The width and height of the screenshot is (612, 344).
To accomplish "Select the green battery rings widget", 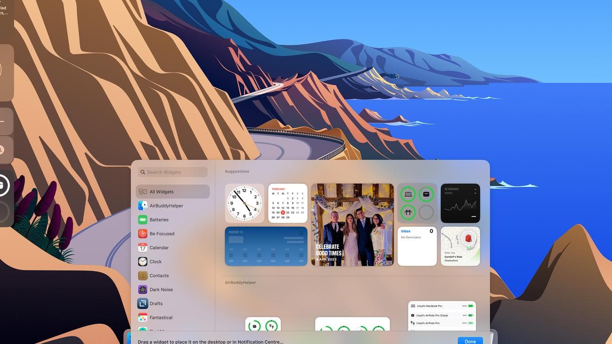I will (417, 203).
